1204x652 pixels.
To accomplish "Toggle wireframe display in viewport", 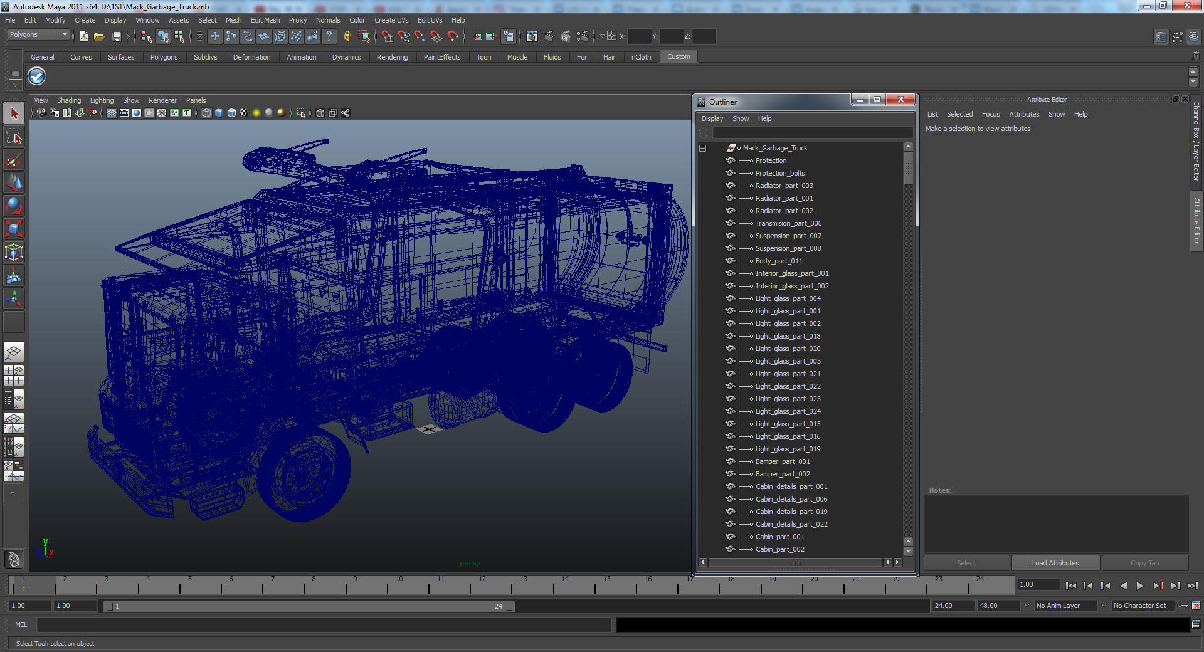I will click(206, 113).
